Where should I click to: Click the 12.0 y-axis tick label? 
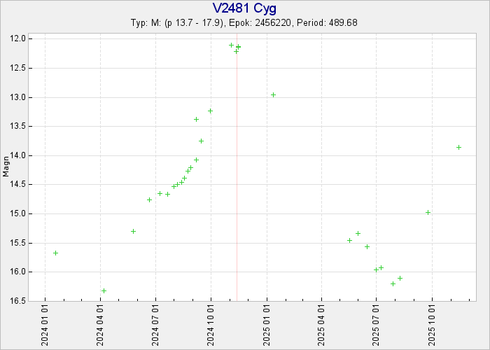click(20, 38)
